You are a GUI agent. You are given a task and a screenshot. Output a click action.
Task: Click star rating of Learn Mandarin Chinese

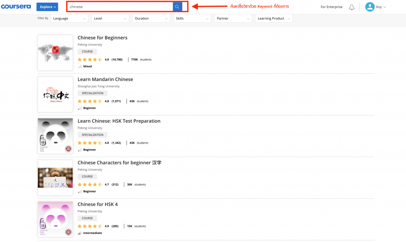(90, 101)
